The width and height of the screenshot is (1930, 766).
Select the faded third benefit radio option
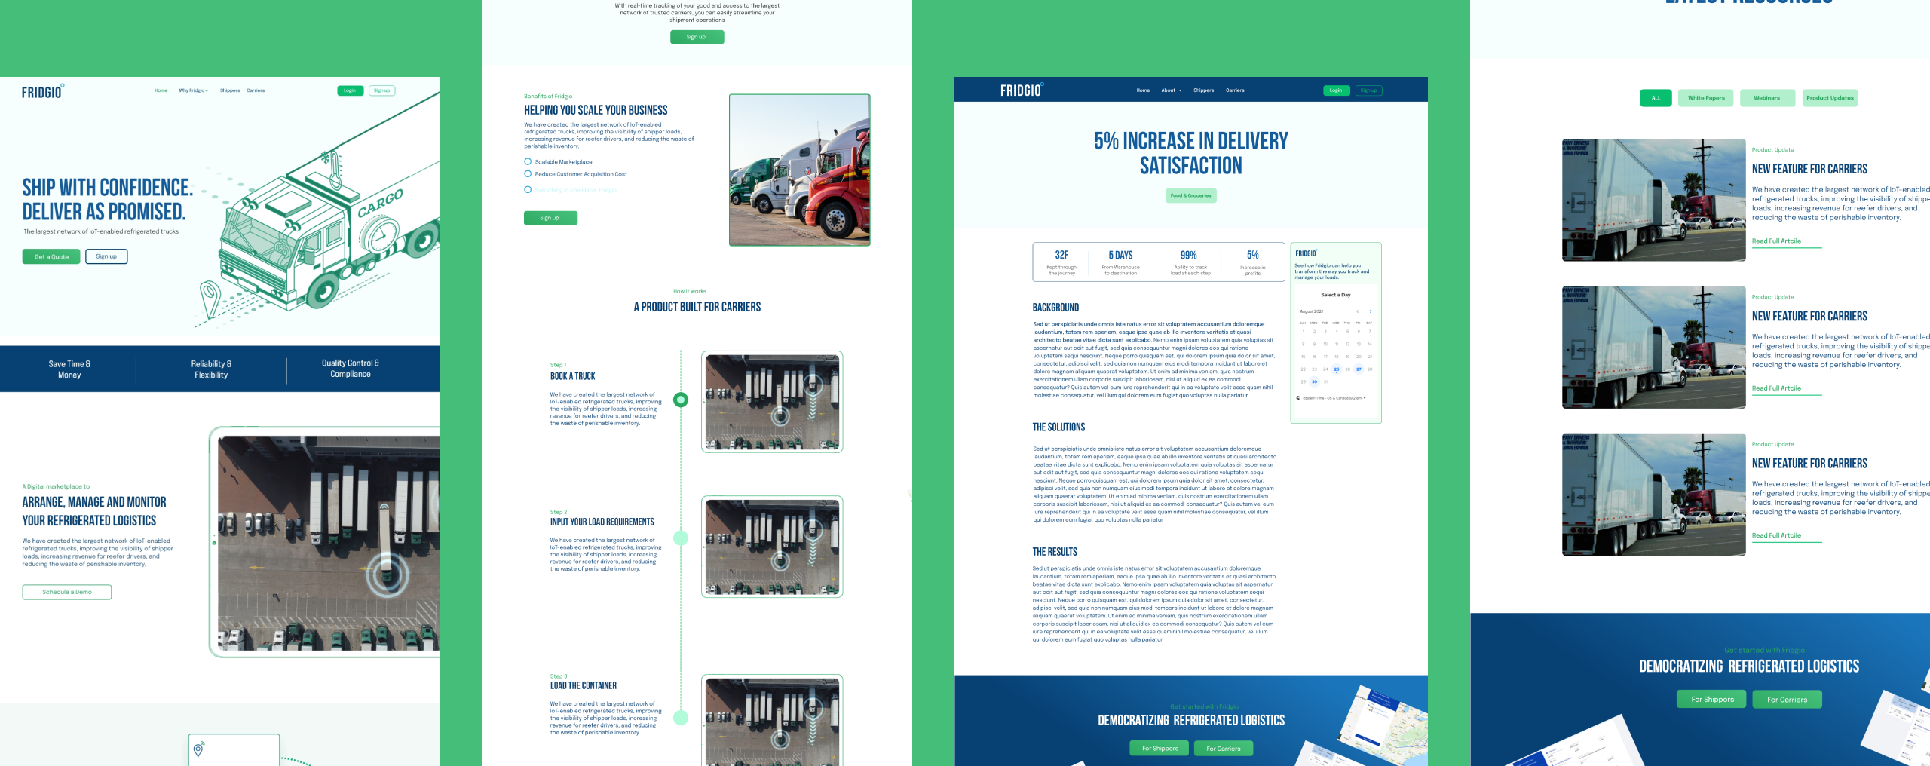pos(528,189)
